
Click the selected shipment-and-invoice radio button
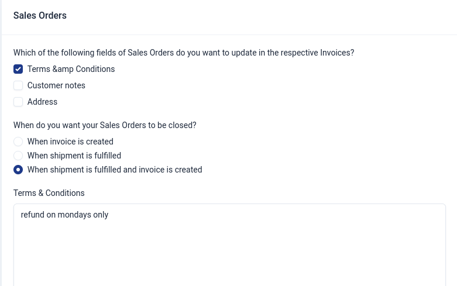click(x=18, y=170)
